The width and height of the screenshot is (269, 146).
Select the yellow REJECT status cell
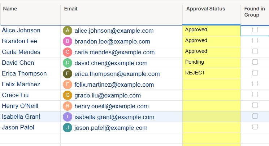click(211, 74)
